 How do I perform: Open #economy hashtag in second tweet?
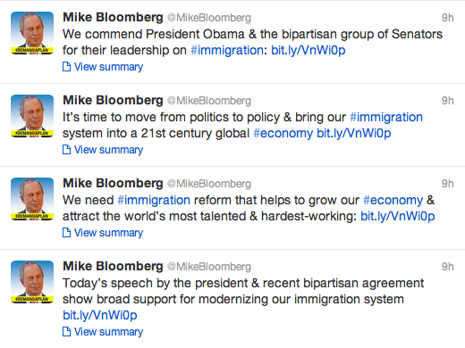pyautogui.click(x=283, y=133)
